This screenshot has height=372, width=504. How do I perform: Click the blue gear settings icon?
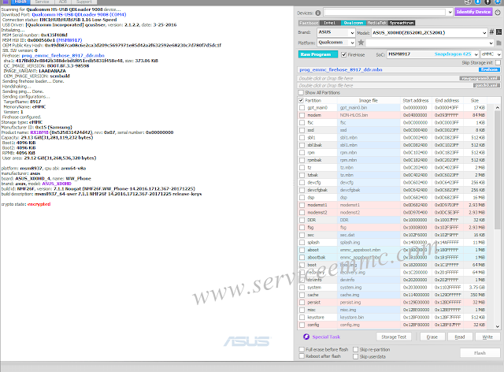coord(498,2)
